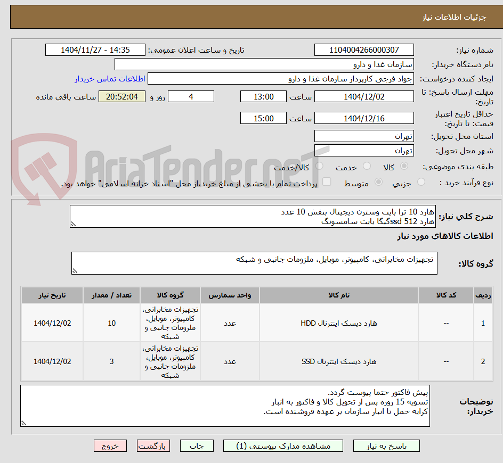
Task: Click the remaining time 20:52:04 field
Action: click(122, 96)
